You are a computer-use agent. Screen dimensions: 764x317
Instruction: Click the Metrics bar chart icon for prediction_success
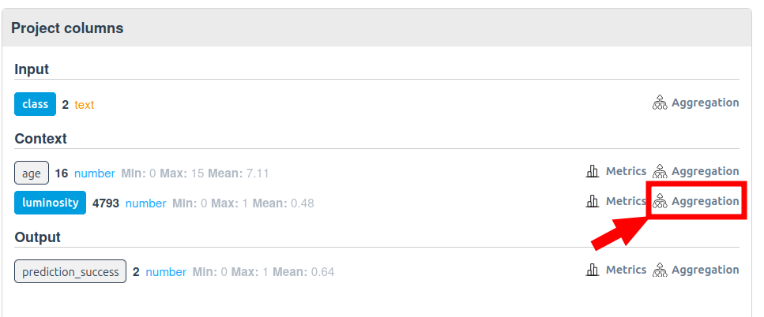pyautogui.click(x=592, y=270)
